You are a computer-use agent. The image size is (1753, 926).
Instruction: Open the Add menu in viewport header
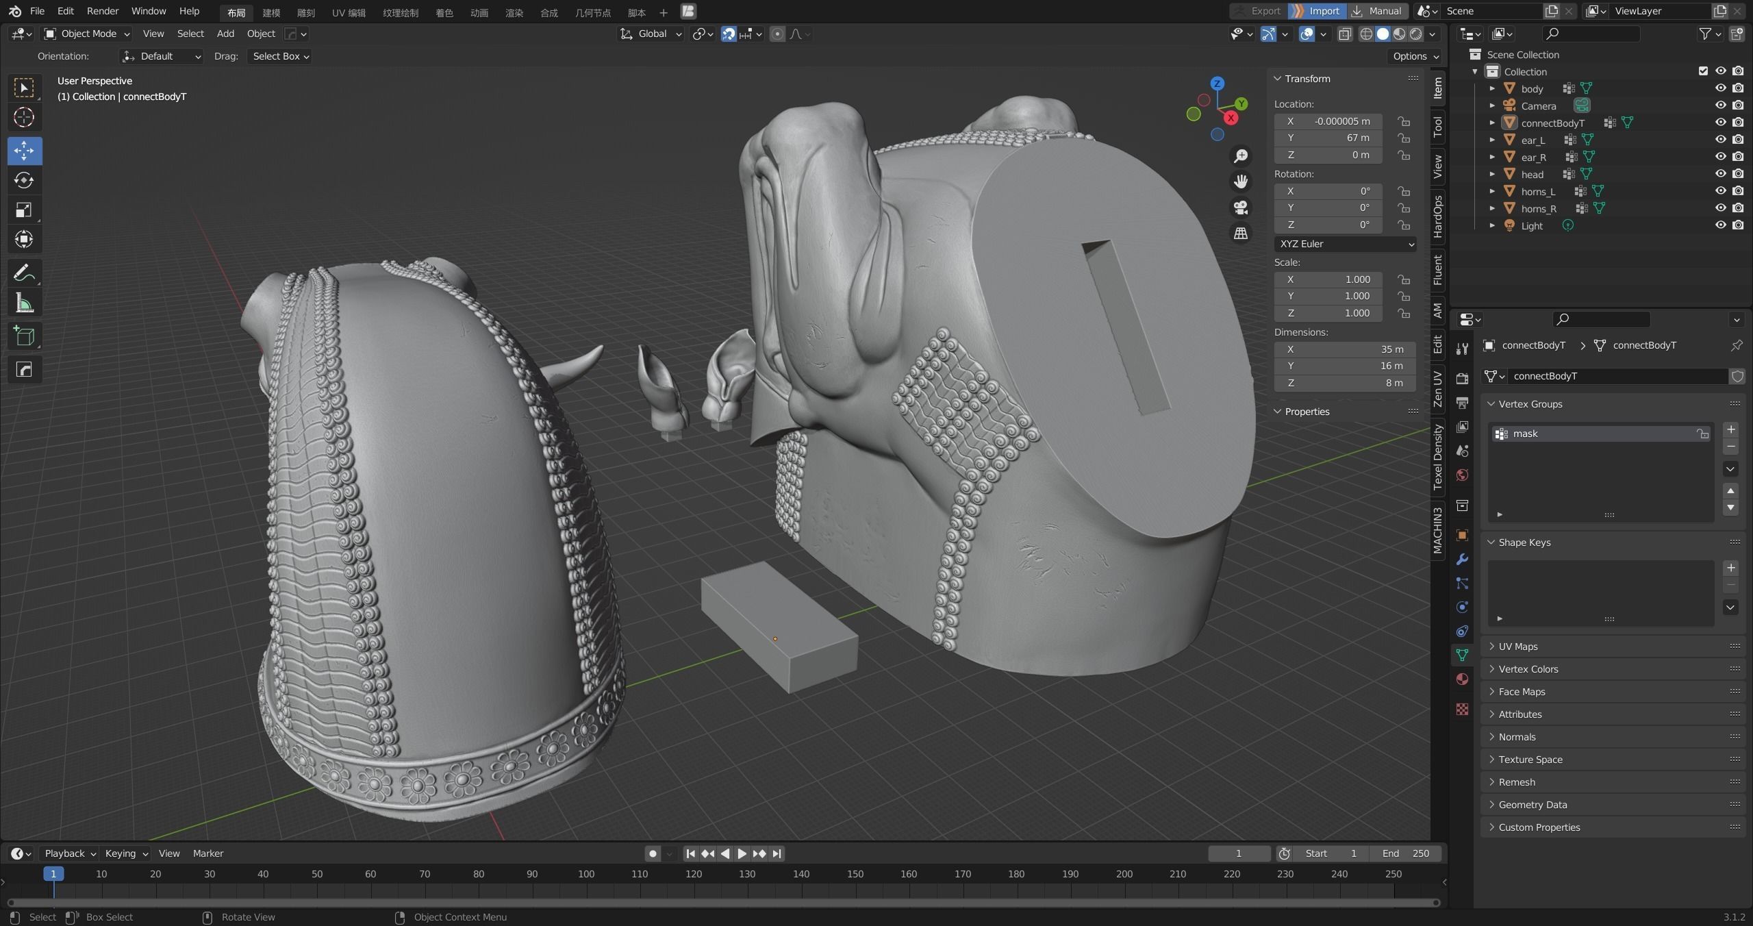point(225,34)
